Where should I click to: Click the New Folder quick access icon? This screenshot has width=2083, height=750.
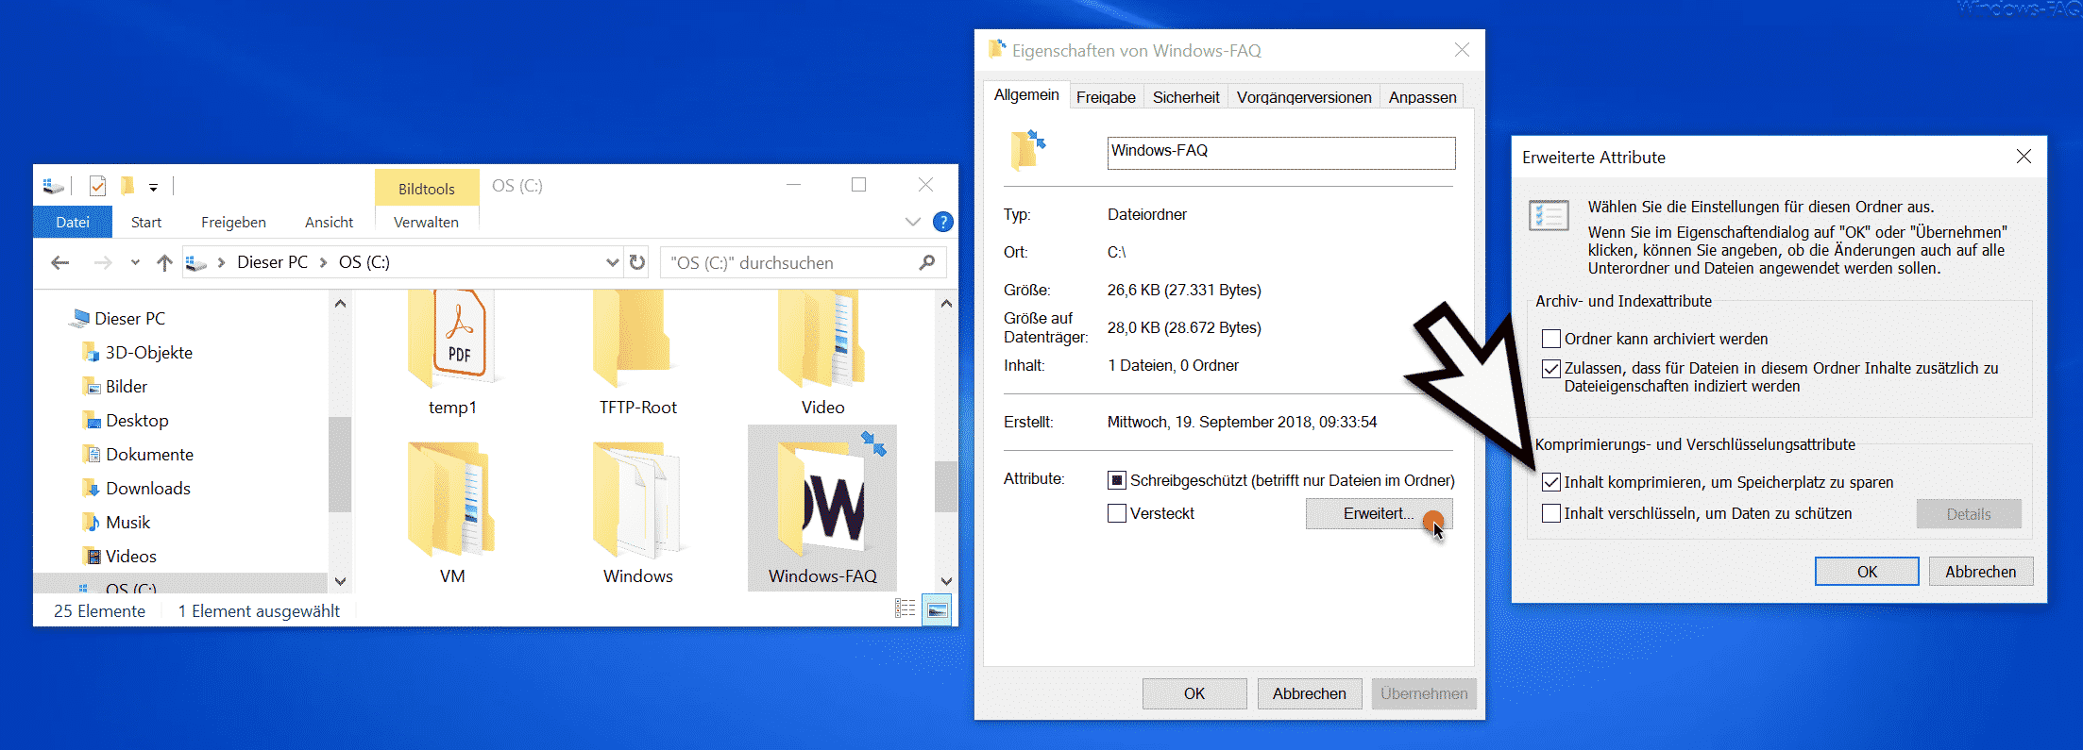[127, 186]
